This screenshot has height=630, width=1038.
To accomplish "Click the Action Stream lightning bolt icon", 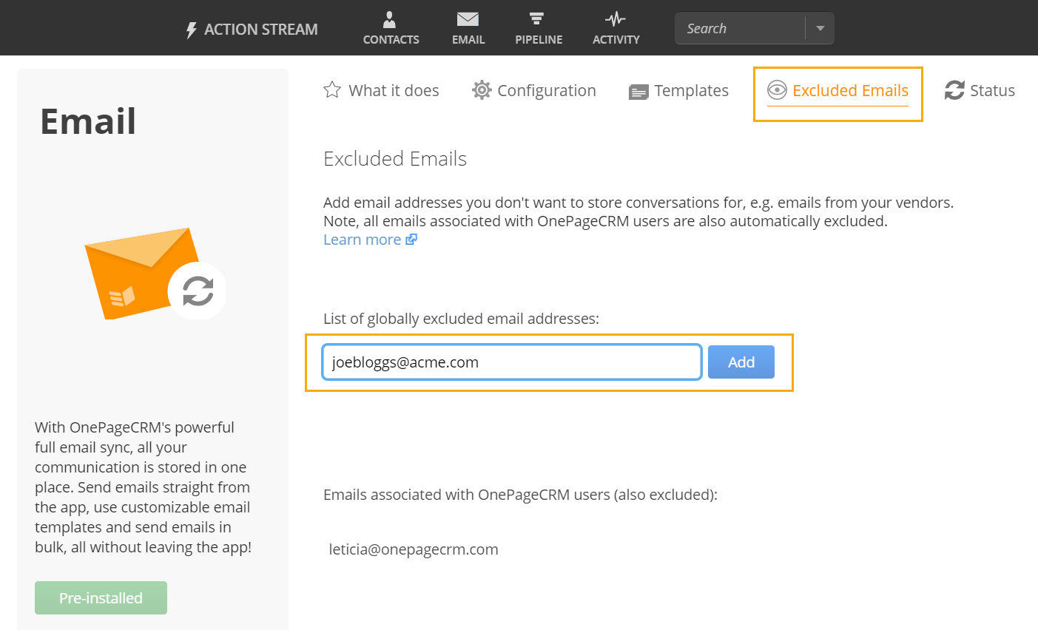I will tap(191, 30).
